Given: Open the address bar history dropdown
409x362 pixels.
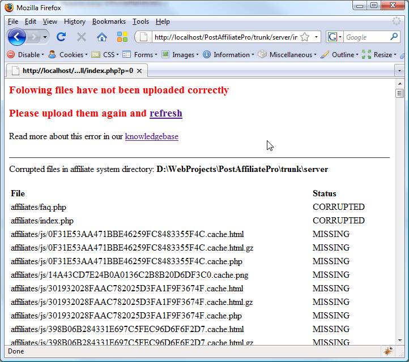Looking at the screenshot, I should click(x=317, y=37).
